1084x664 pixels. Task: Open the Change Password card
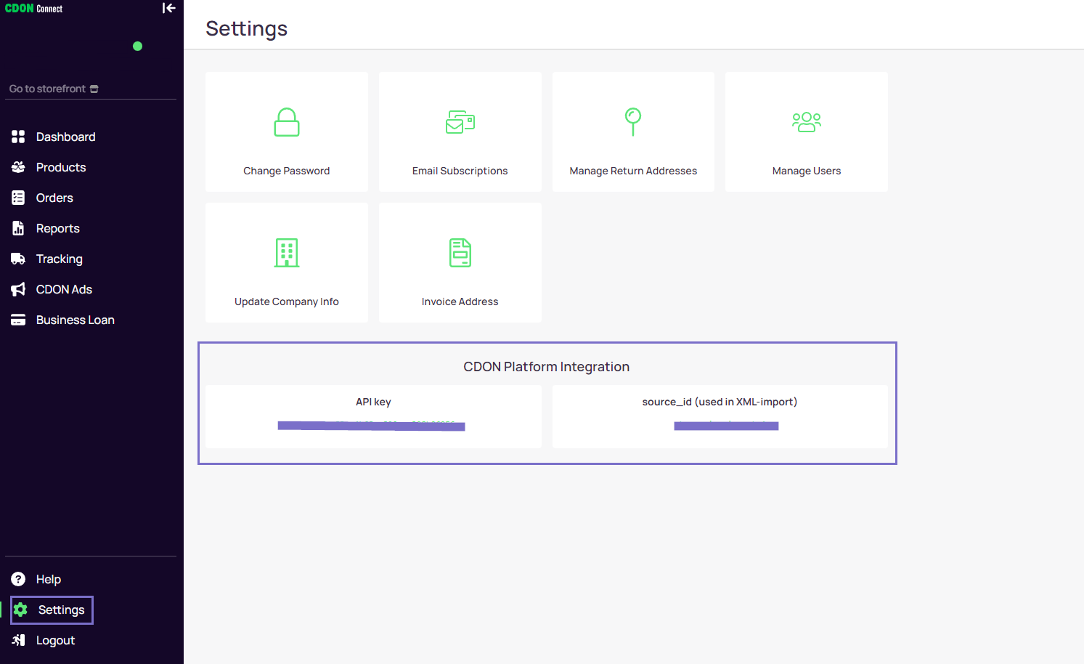coord(287,131)
